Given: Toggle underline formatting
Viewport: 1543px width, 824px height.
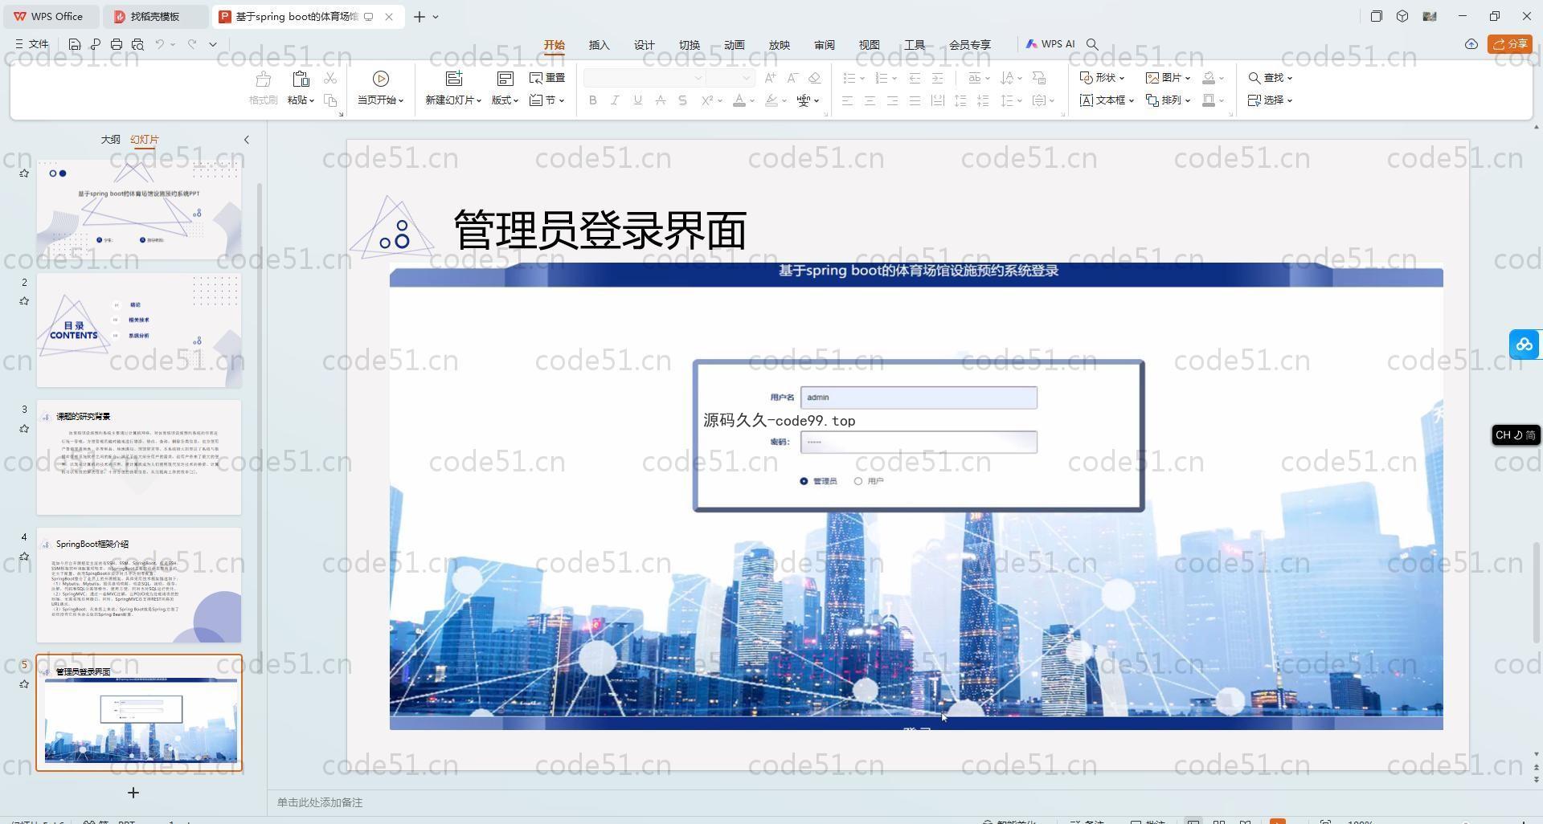Looking at the screenshot, I should 637,100.
